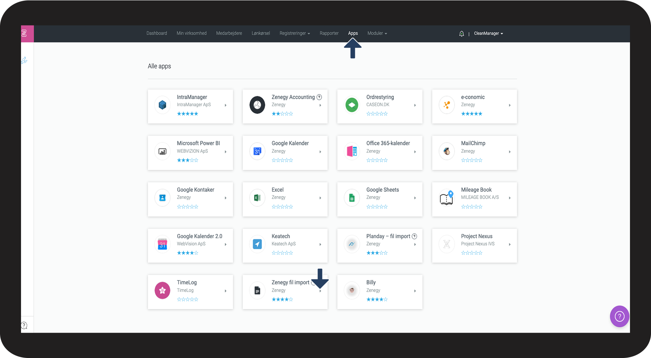The image size is (651, 358).
Task: Open the notifications bell
Action: [462, 34]
